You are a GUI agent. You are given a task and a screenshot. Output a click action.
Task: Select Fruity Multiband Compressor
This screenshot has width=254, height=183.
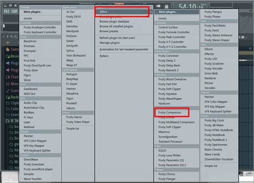[x=176, y=122]
